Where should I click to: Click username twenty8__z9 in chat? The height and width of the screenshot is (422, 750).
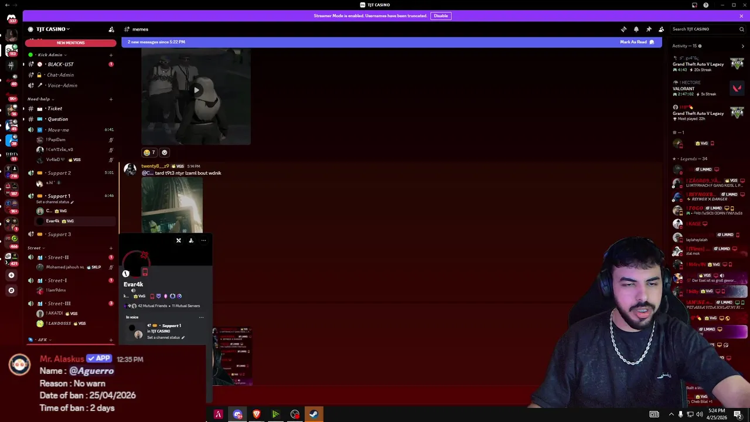(155, 166)
